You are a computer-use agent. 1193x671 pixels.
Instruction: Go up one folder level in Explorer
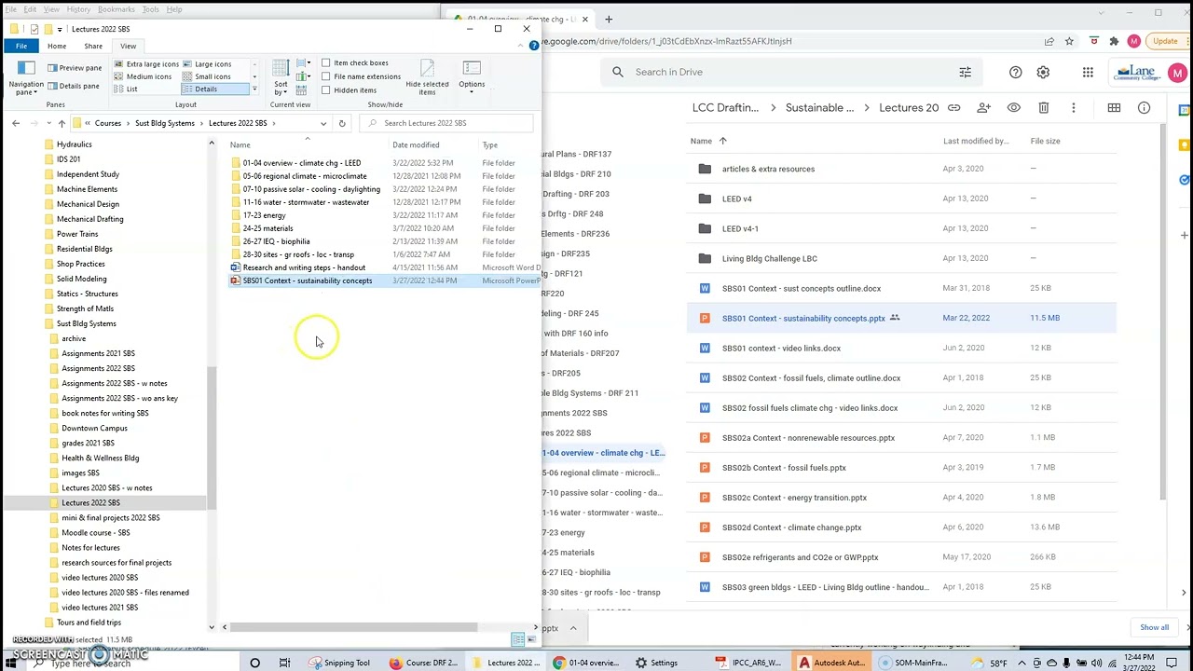(62, 123)
